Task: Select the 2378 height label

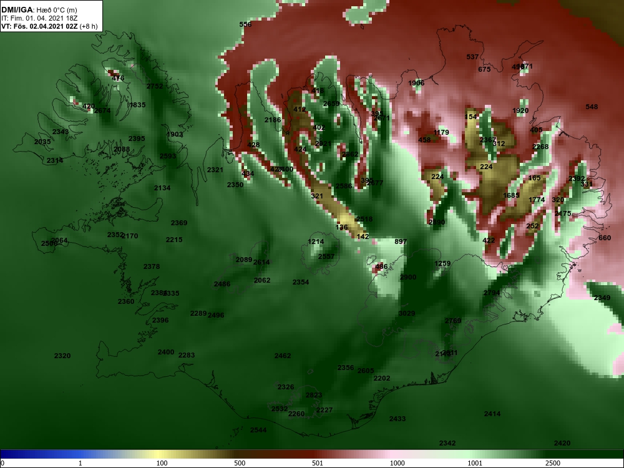Action: (x=152, y=266)
